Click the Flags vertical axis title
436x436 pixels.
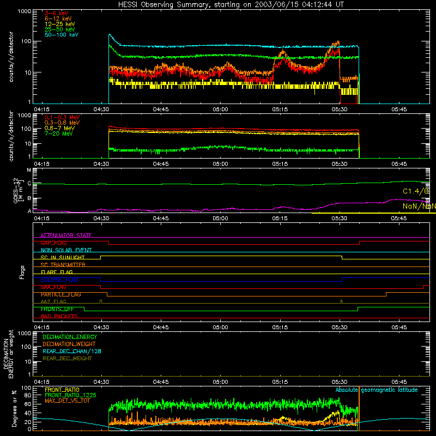(22, 272)
